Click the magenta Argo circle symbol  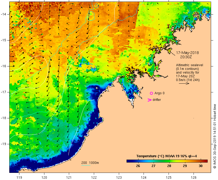click(x=152, y=93)
